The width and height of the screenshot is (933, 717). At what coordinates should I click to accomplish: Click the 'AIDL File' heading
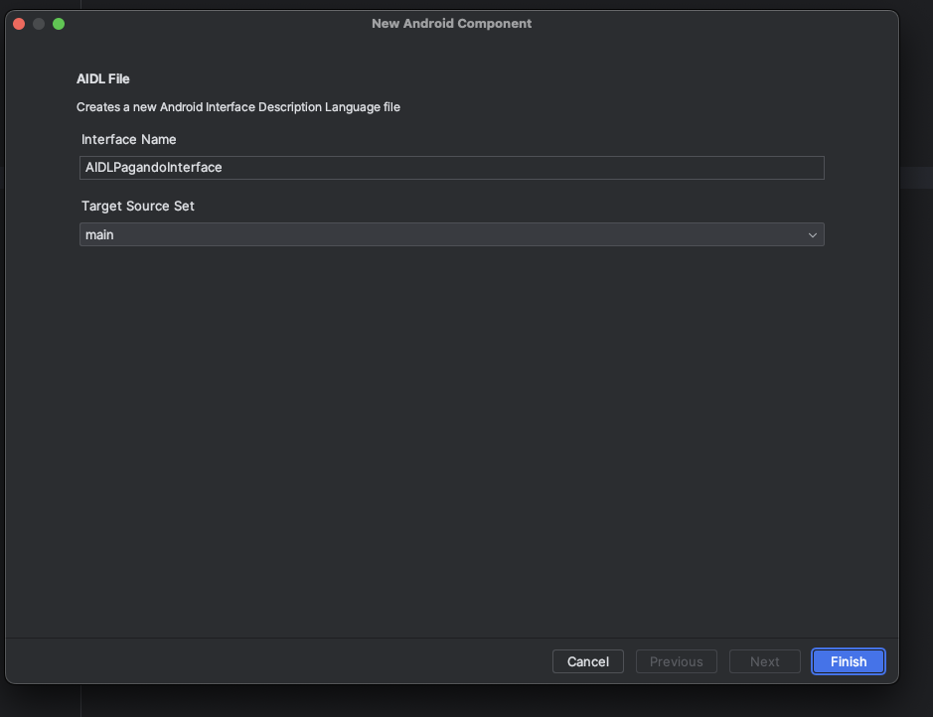103,78
